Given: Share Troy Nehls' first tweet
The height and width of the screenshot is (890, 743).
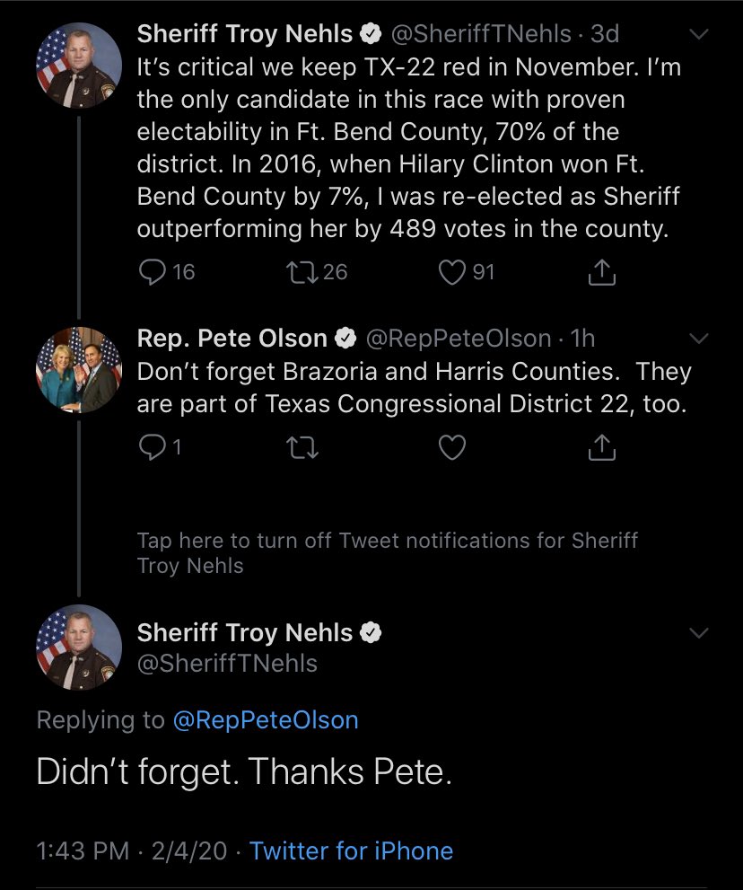Looking at the screenshot, I should [x=602, y=272].
